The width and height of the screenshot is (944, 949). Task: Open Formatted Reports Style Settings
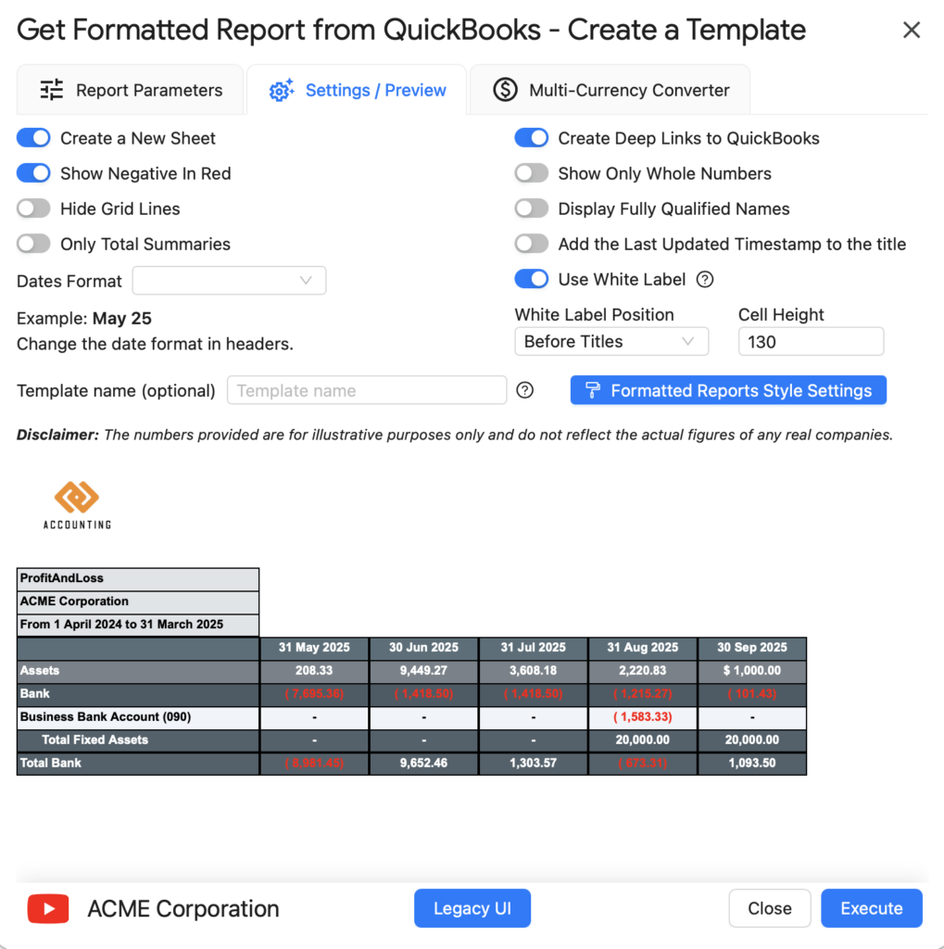(x=728, y=390)
